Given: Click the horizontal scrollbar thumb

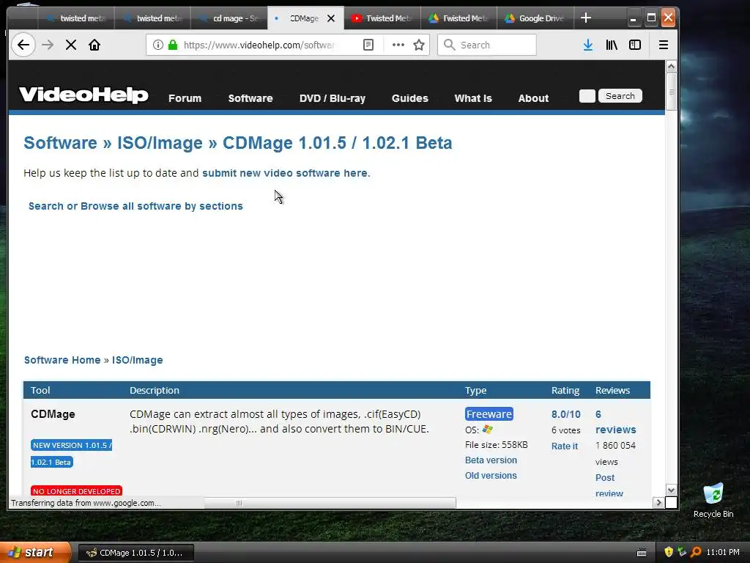Looking at the screenshot, I should pos(330,503).
